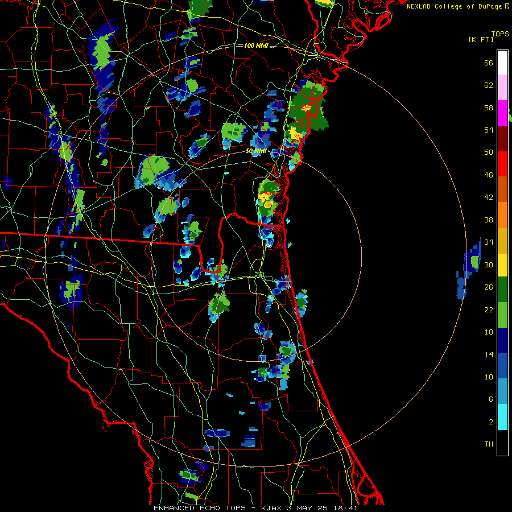Click the 54 legend value

click(x=489, y=130)
